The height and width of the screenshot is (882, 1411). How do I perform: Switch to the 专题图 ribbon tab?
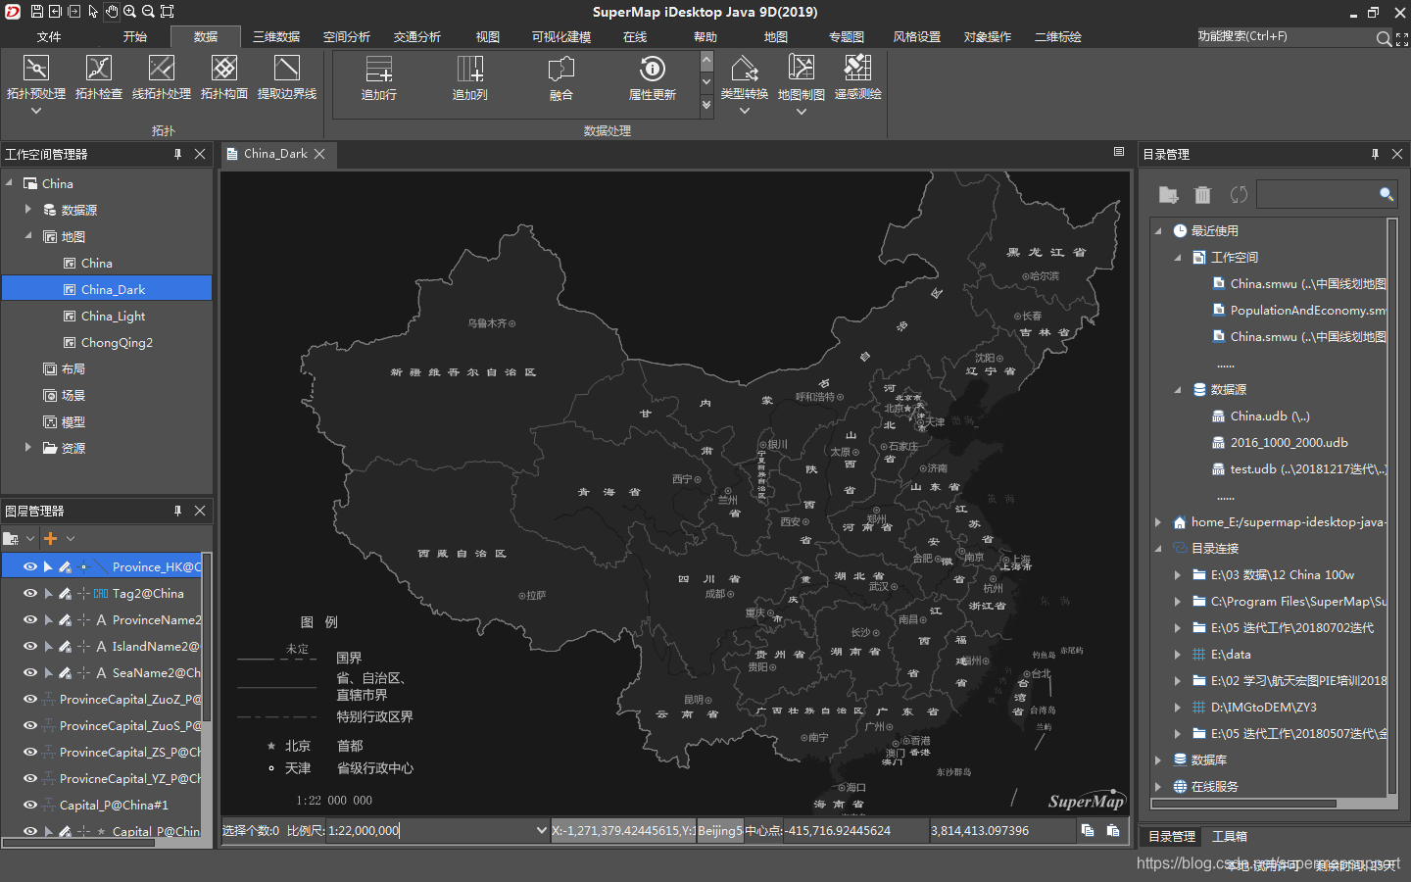847,36
